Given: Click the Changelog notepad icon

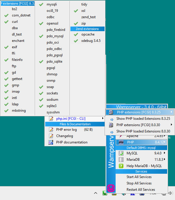Looking at the screenshot, I should pyautogui.click(x=51, y=136).
